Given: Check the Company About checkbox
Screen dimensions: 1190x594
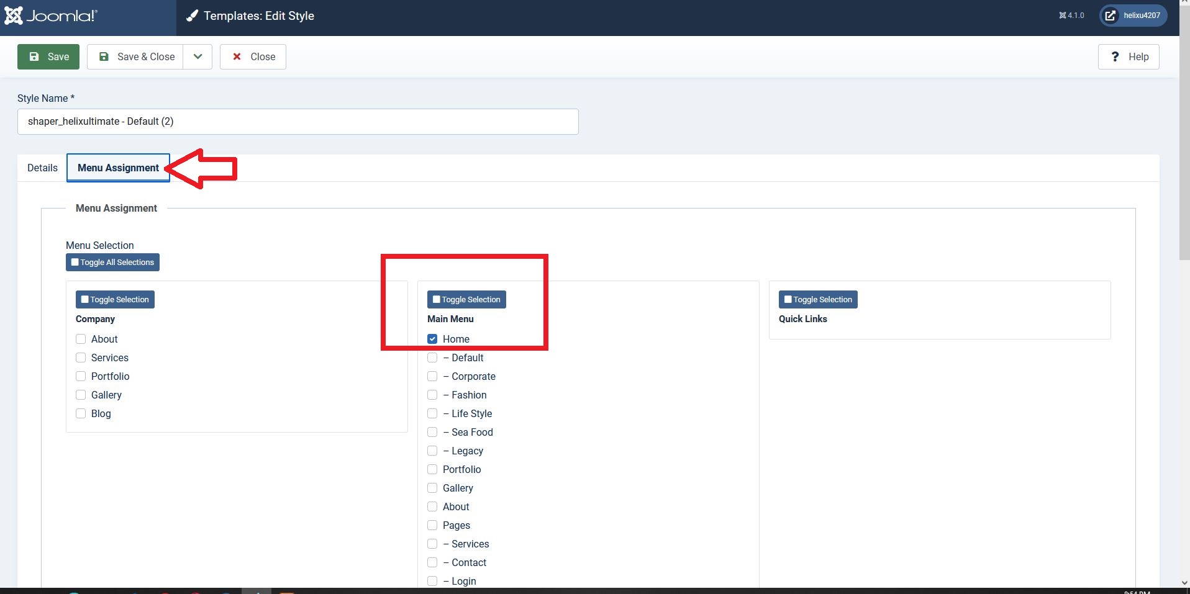Looking at the screenshot, I should coord(81,339).
